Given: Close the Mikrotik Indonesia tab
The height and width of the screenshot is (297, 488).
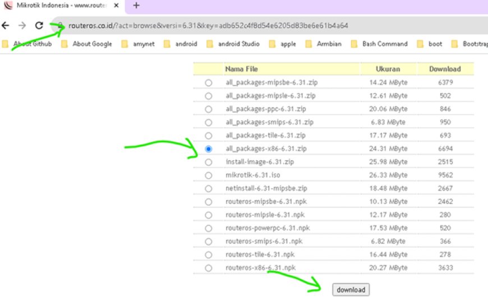Looking at the screenshot, I should (116, 5).
